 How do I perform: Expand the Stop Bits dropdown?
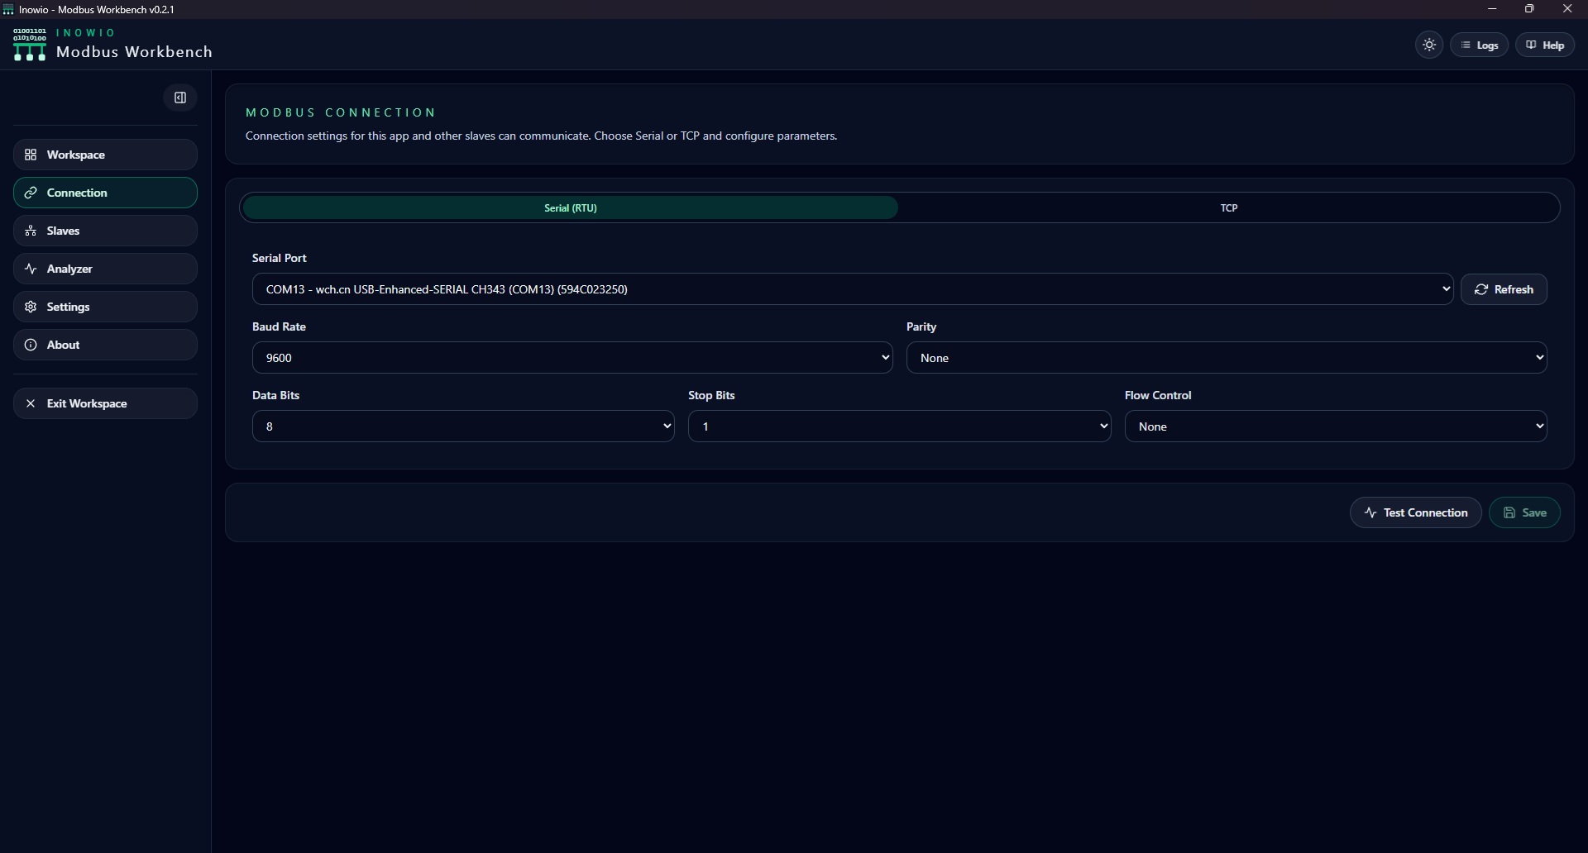[x=899, y=426]
